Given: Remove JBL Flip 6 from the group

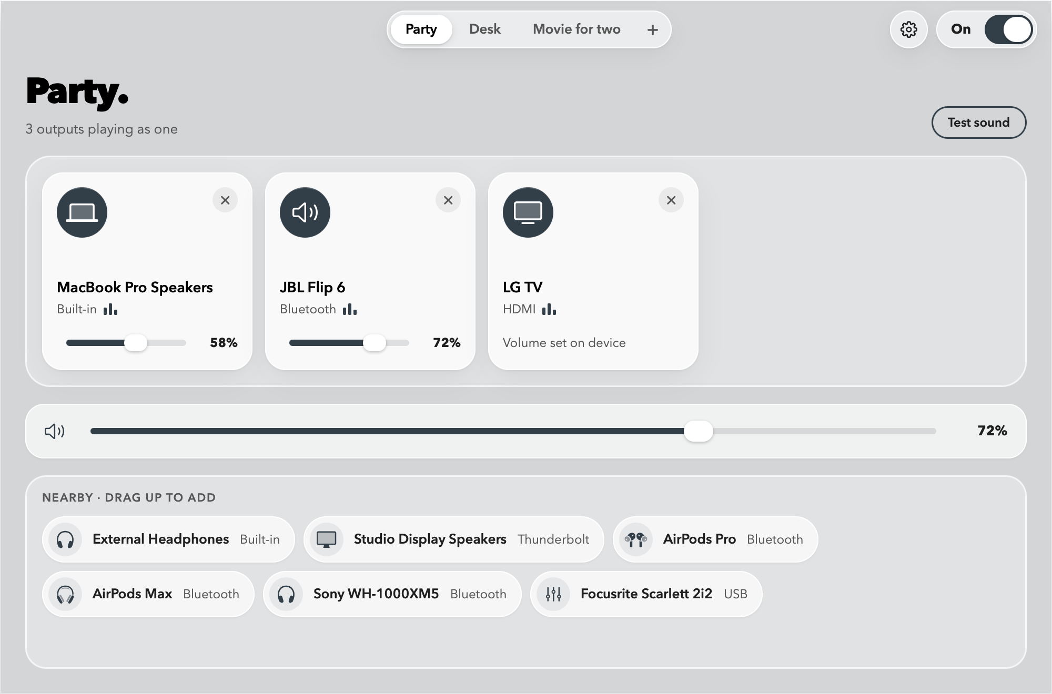Looking at the screenshot, I should point(448,200).
